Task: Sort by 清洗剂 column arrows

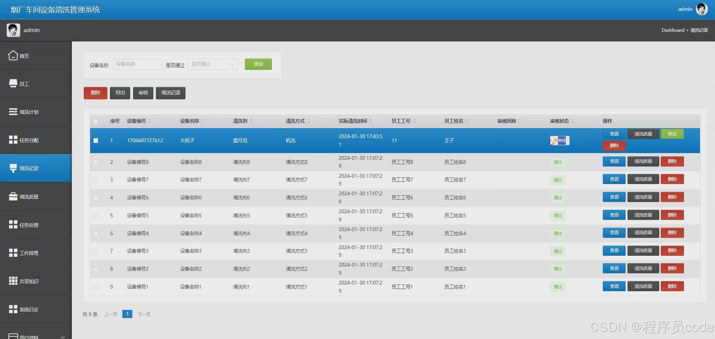Action: [x=251, y=121]
